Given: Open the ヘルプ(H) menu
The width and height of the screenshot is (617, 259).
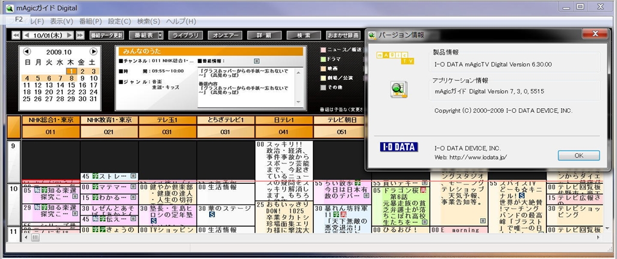Looking at the screenshot, I should click(181, 21).
